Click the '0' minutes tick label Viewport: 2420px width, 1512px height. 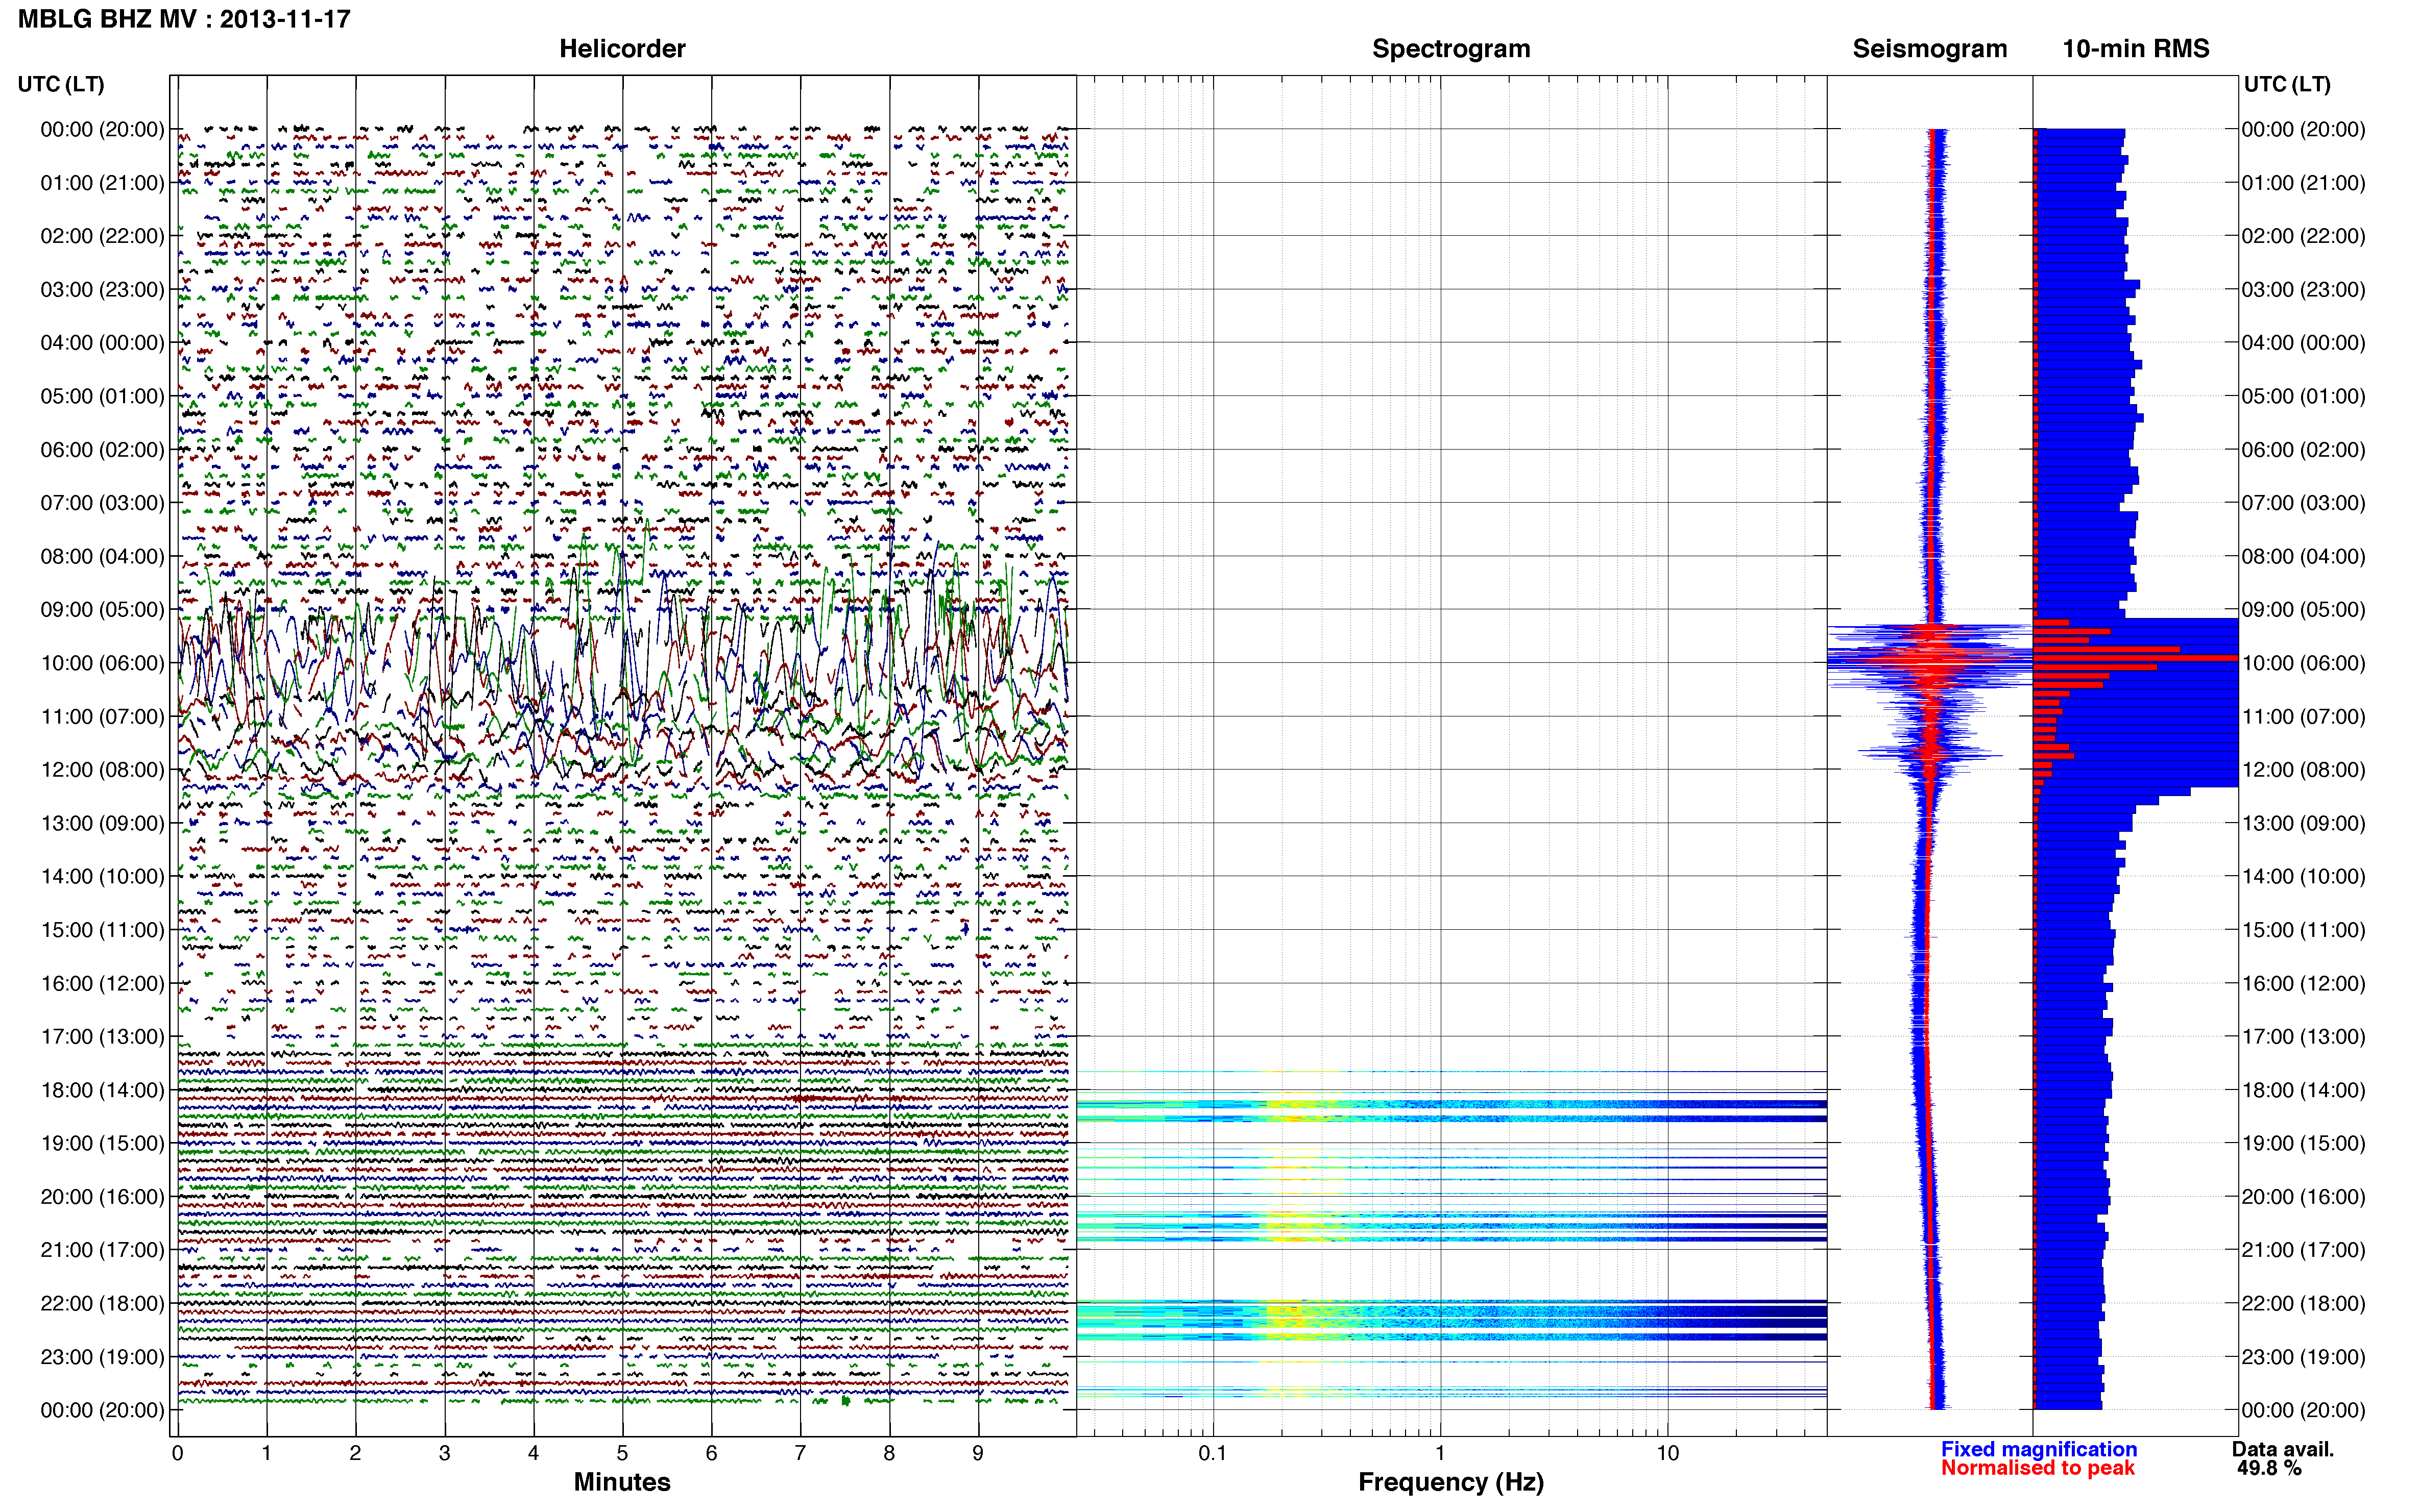click(177, 1453)
